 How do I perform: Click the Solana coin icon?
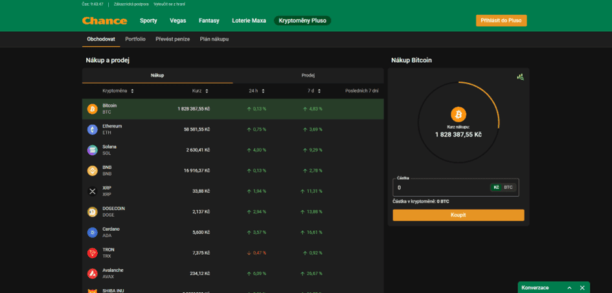93,150
